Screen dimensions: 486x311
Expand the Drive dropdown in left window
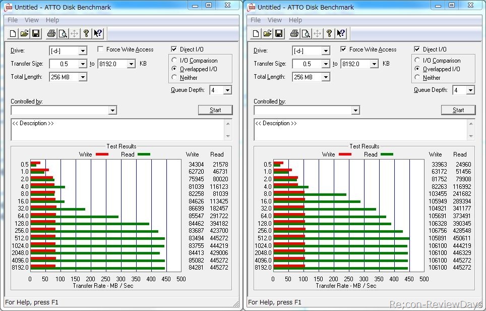click(x=83, y=51)
